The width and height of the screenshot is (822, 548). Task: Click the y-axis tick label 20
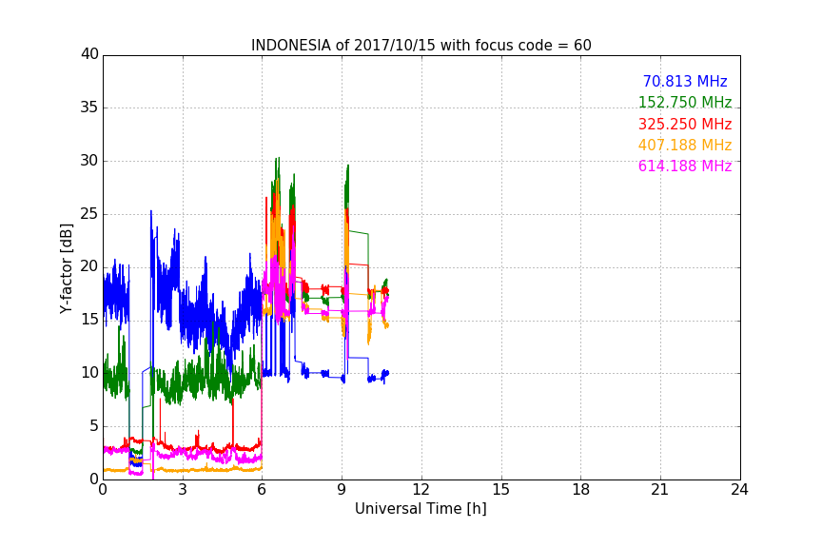pos(89,266)
